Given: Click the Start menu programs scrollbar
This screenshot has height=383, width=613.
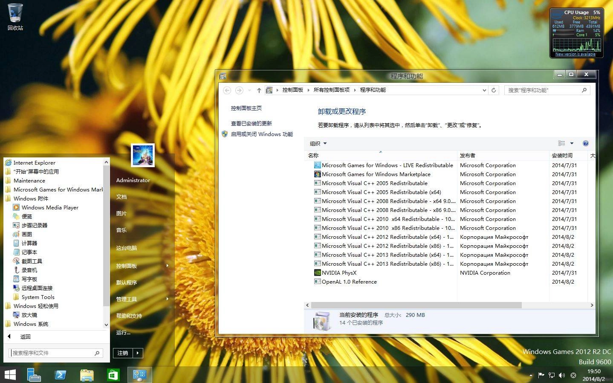Looking at the screenshot, I should pos(107,236).
